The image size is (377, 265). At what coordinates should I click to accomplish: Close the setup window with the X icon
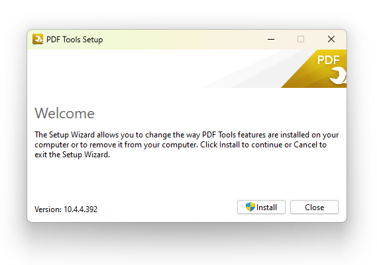tap(331, 39)
